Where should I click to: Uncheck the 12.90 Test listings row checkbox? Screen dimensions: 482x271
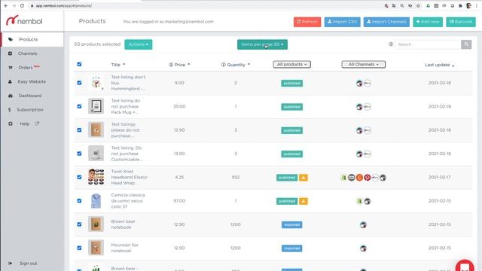tap(79, 130)
